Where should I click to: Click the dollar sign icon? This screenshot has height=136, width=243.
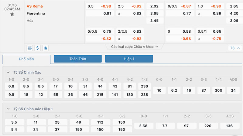pos(38,48)
